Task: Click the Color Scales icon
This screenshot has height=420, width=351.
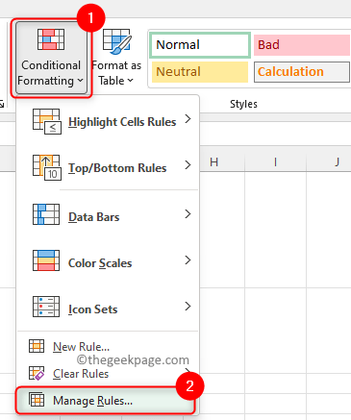Action: click(x=46, y=260)
